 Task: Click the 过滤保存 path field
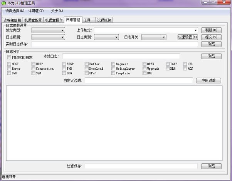pyautogui.click(x=141, y=166)
